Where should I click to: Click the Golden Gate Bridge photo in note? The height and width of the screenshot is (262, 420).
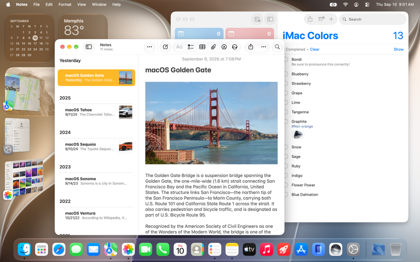(211, 123)
